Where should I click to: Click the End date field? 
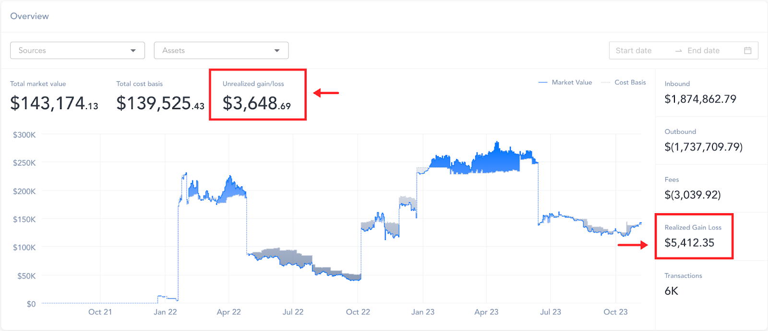pos(703,50)
